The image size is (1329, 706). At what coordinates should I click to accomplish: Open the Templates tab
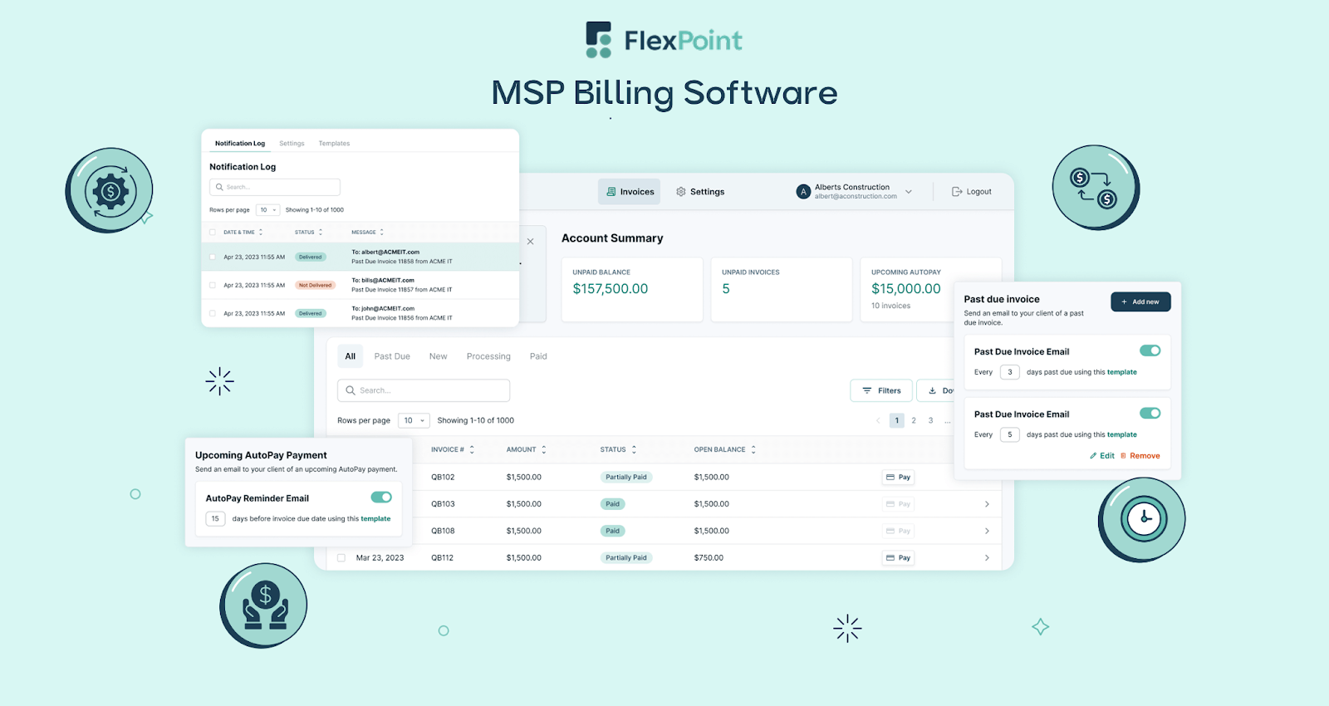click(334, 144)
